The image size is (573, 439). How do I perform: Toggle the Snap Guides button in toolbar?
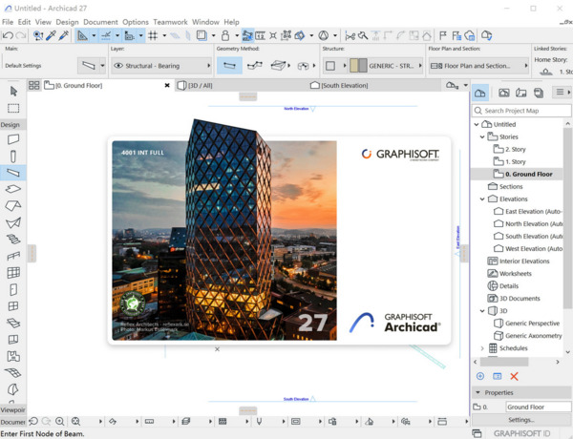pyautogui.click(x=106, y=35)
